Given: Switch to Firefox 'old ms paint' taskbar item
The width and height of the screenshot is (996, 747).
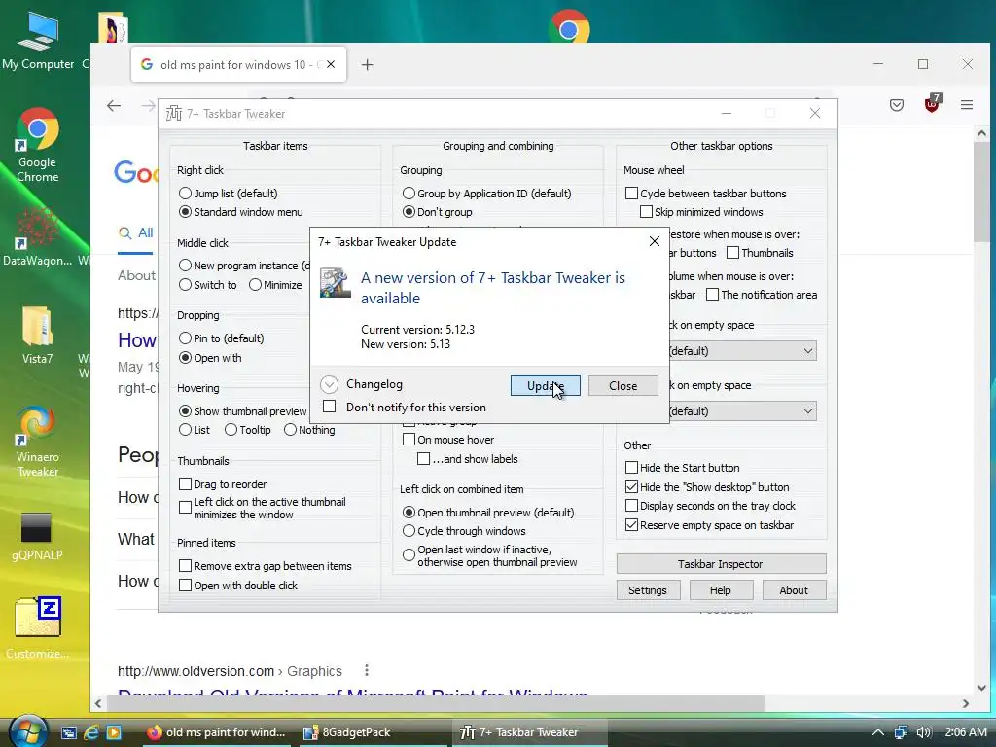Looking at the screenshot, I should pyautogui.click(x=216, y=732).
